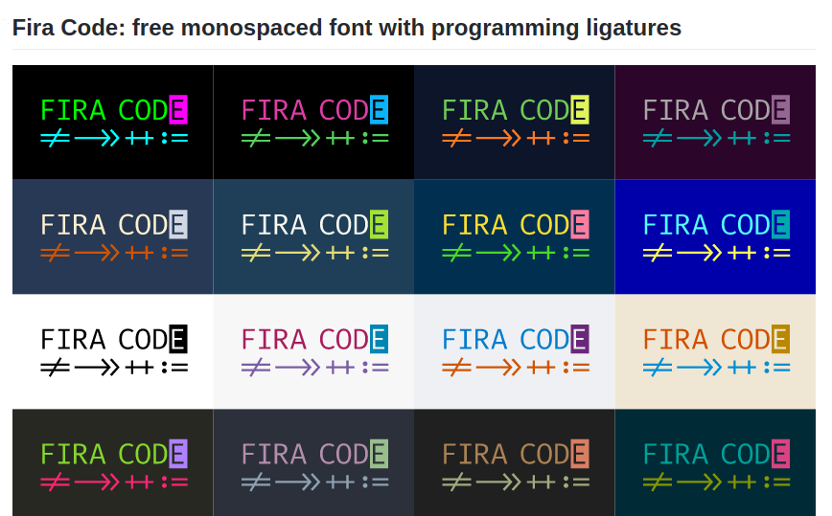Click the gold cursor block on beige tile
This screenshot has height=516, width=832.
(x=779, y=340)
